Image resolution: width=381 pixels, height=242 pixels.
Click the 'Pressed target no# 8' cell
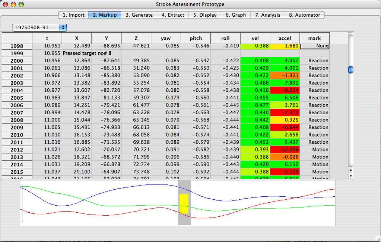(87, 53)
